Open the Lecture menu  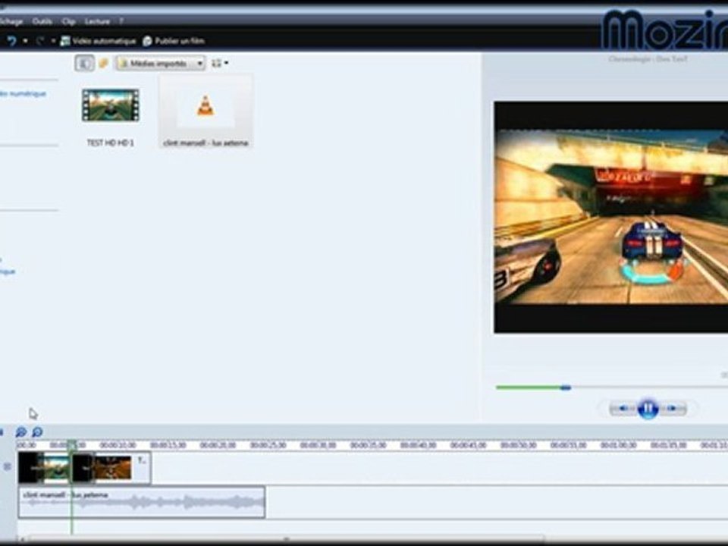click(x=98, y=21)
